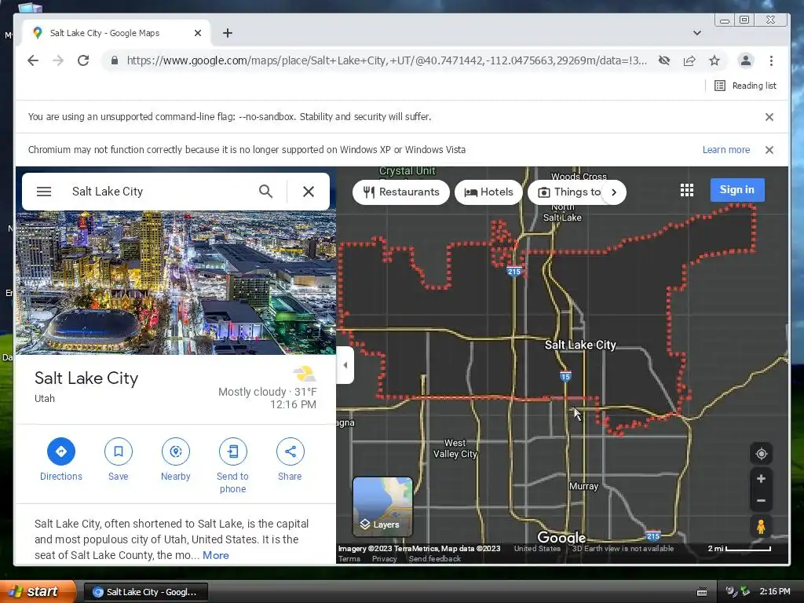Image resolution: width=804 pixels, height=603 pixels.
Task: Click the search magnifier icon
Action: coord(265,192)
